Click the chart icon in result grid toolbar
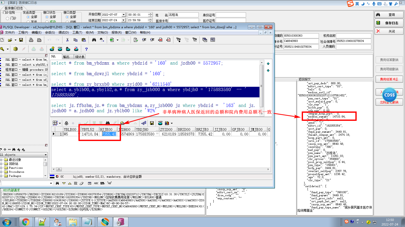The image size is (405, 227). click(x=167, y=123)
